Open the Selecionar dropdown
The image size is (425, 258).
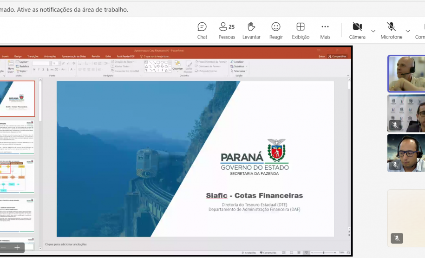[x=239, y=71]
